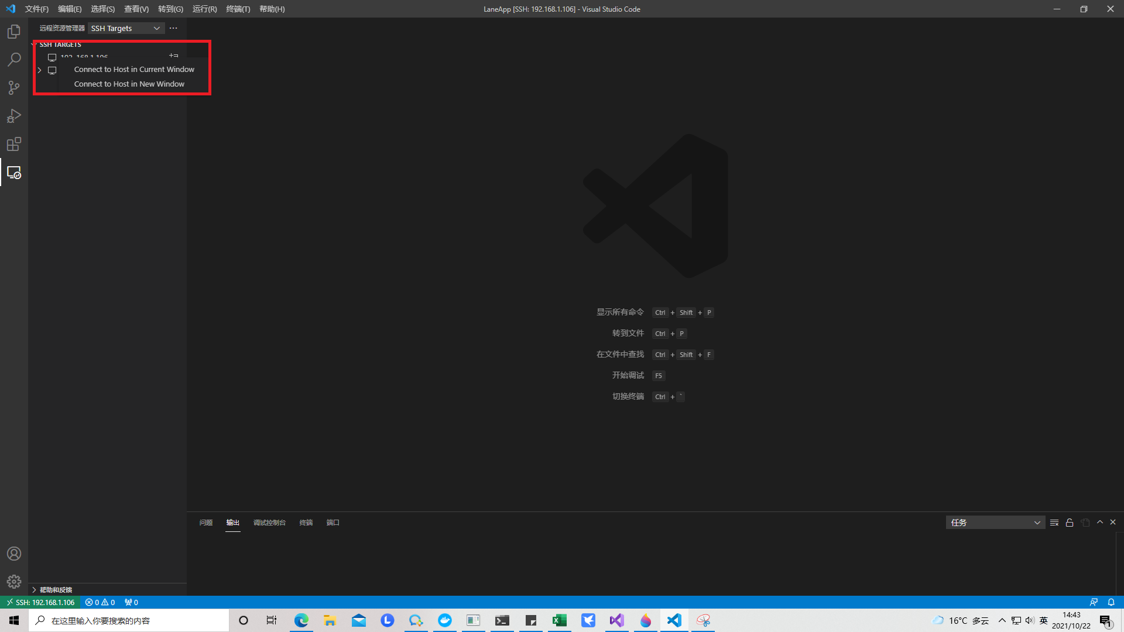This screenshot has width=1124, height=632.
Task: Expand the second SSH host tree node
Action: click(x=39, y=70)
